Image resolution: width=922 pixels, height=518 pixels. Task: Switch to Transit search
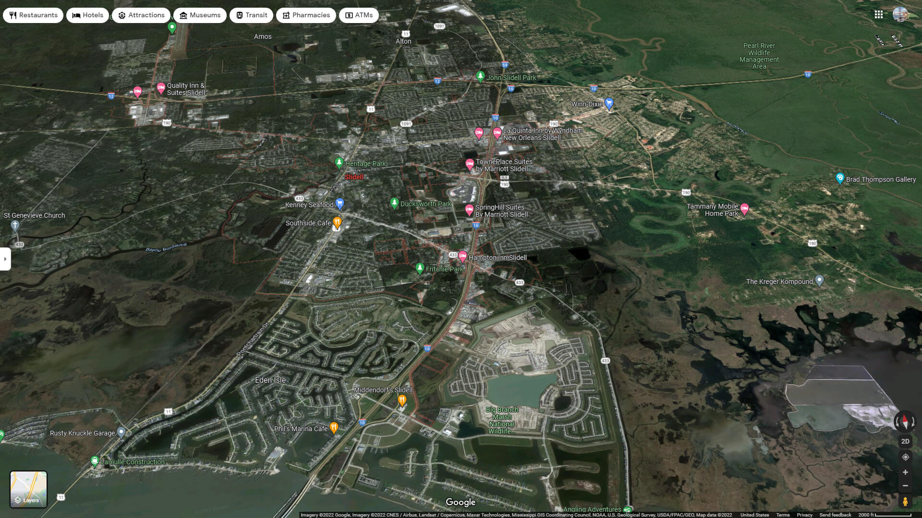(x=251, y=15)
